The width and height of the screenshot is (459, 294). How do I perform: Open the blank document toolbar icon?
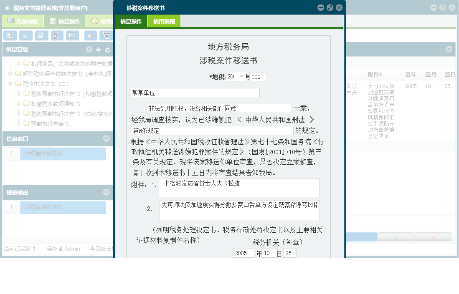click(x=41, y=35)
